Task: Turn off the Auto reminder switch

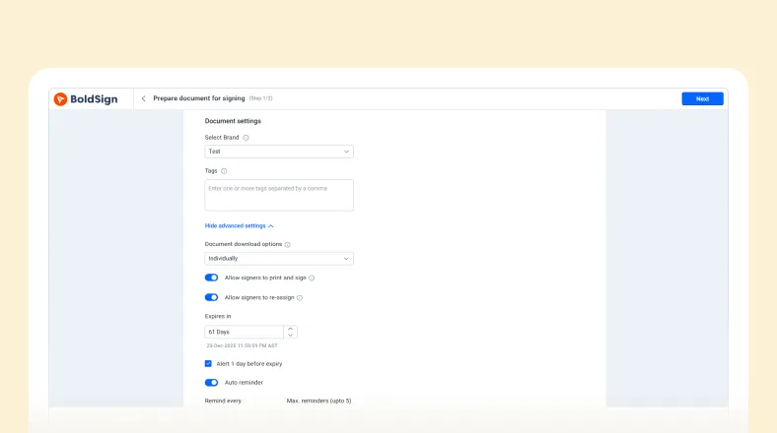Action: 212,383
